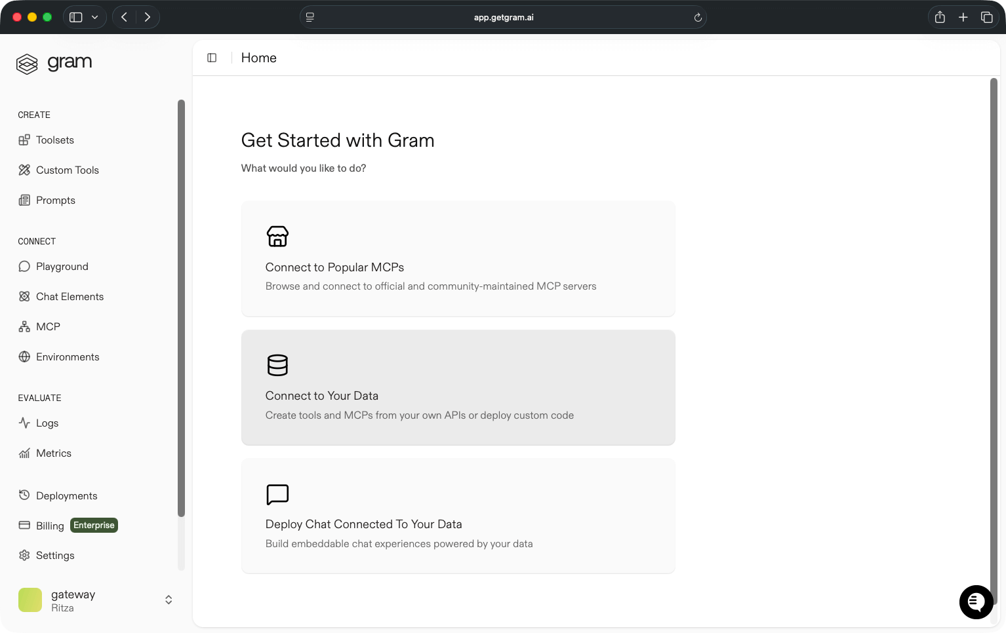Select the Metrics chart icon
The width and height of the screenshot is (1006, 633).
[24, 453]
